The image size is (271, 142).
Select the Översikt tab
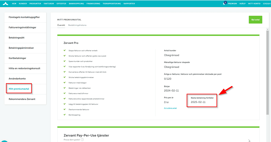61,25
